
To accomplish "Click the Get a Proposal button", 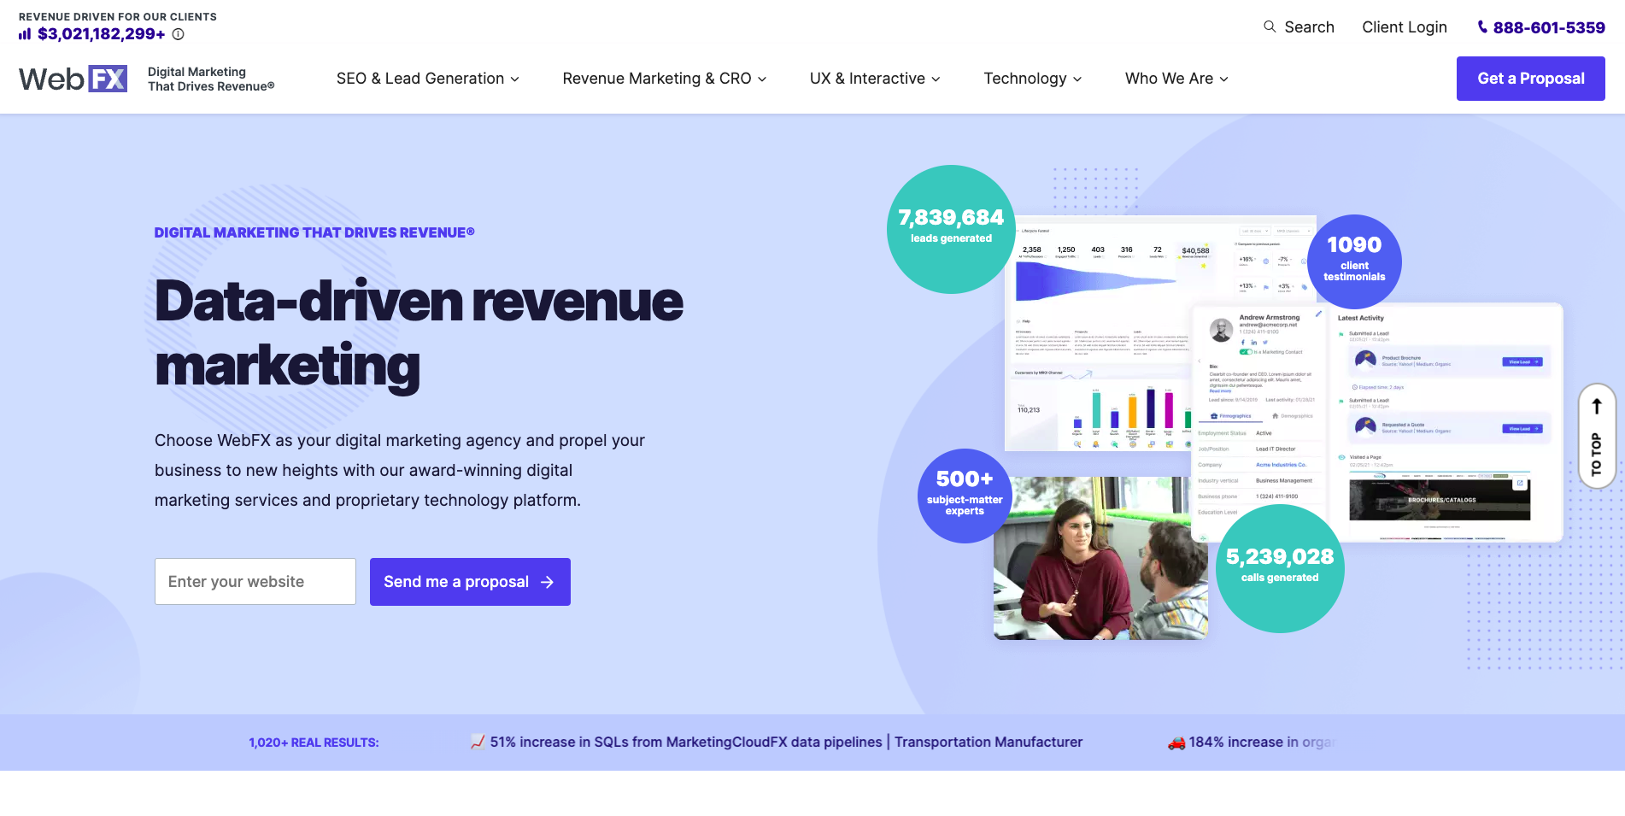I will [1530, 79].
